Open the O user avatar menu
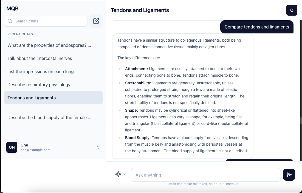 292,10
